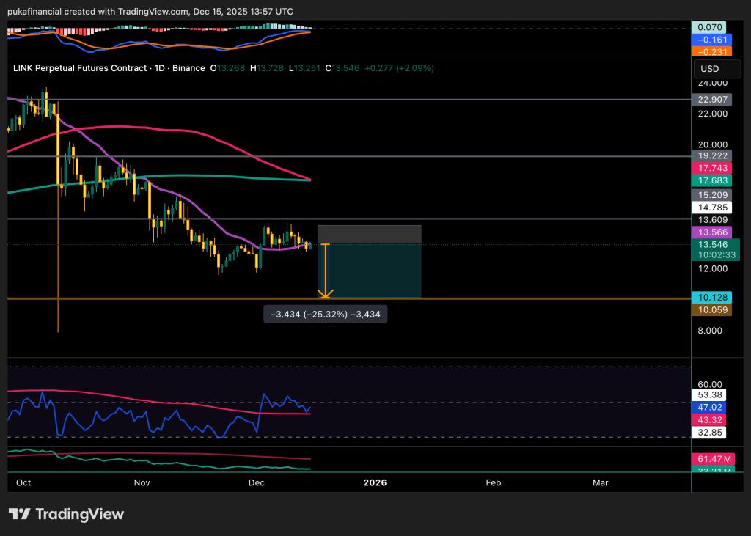751x536 pixels.
Task: Open the USD currency selector
Action: click(709, 69)
